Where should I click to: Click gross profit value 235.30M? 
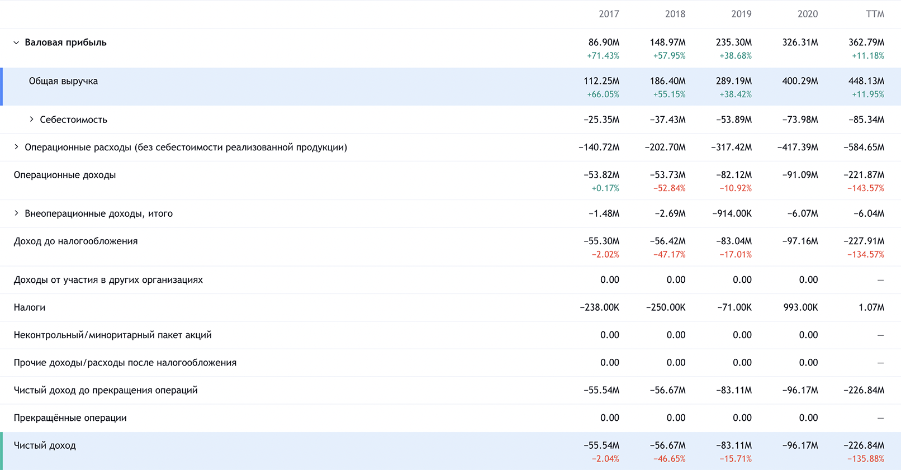click(x=734, y=42)
